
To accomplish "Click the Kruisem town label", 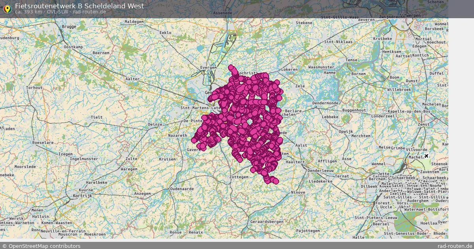I will click(167, 159).
